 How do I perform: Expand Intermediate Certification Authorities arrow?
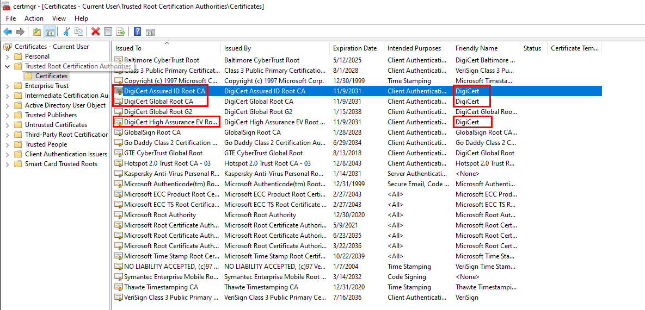pos(8,96)
